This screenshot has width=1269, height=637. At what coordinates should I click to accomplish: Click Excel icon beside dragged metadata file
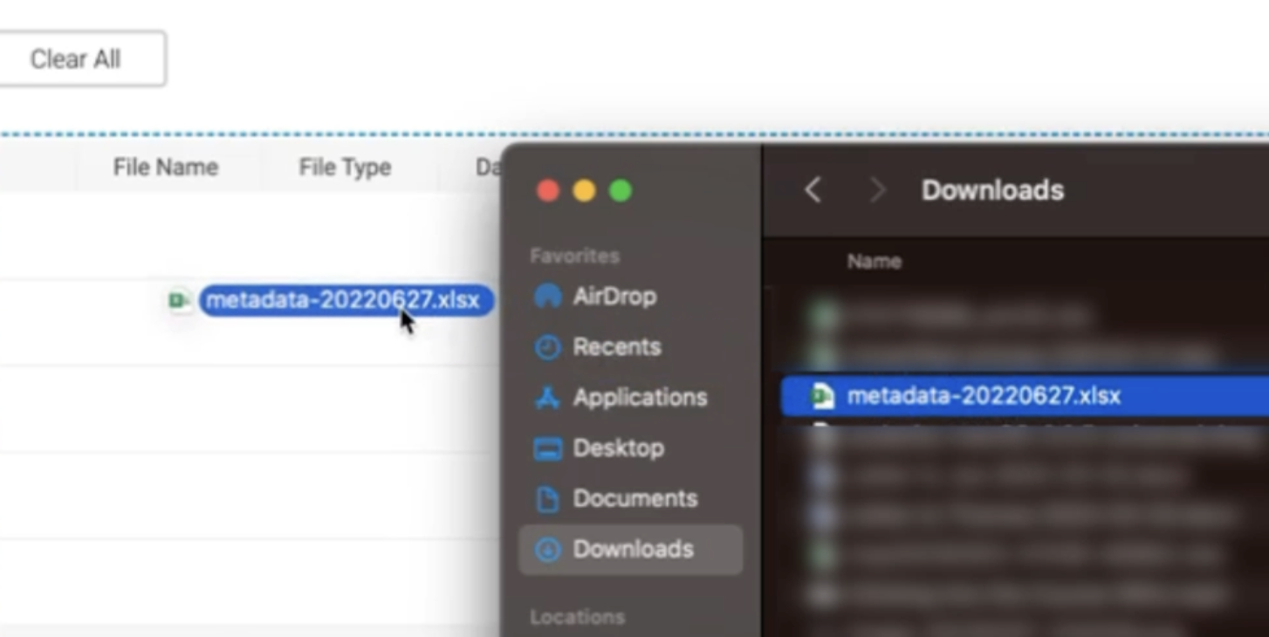click(179, 300)
